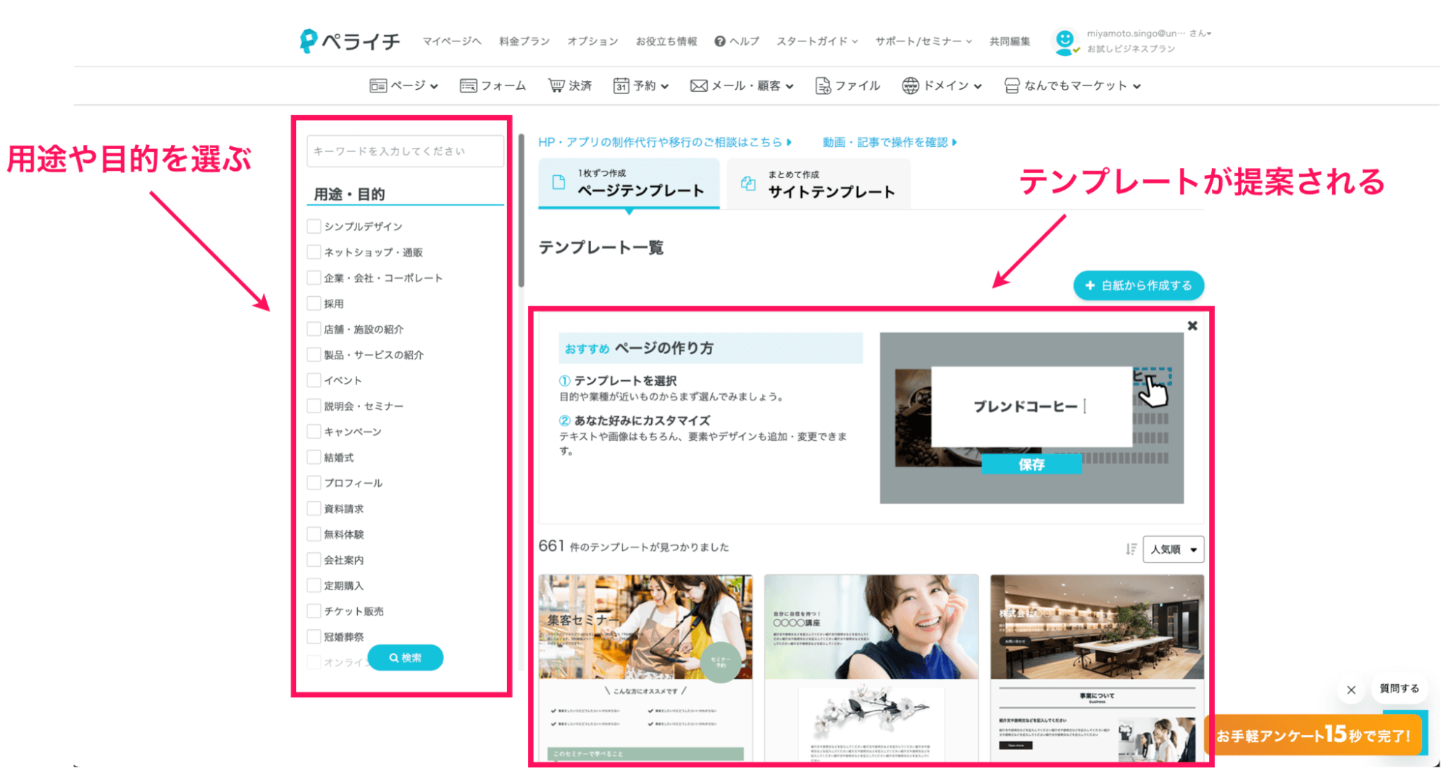Viewport: 1448px width, 779px height.
Task: Open なんでもマーケット from its market icon
Action: [x=1011, y=85]
